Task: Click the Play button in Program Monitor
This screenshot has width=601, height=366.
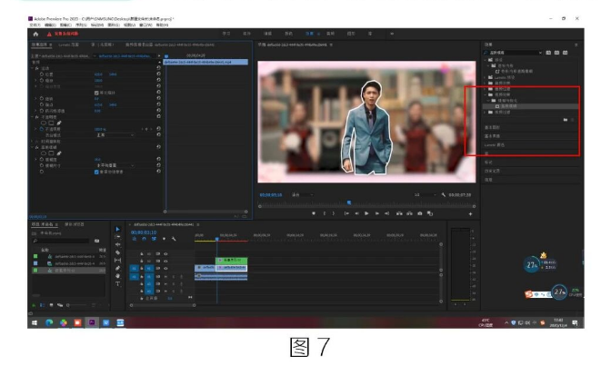Action: [x=365, y=213]
